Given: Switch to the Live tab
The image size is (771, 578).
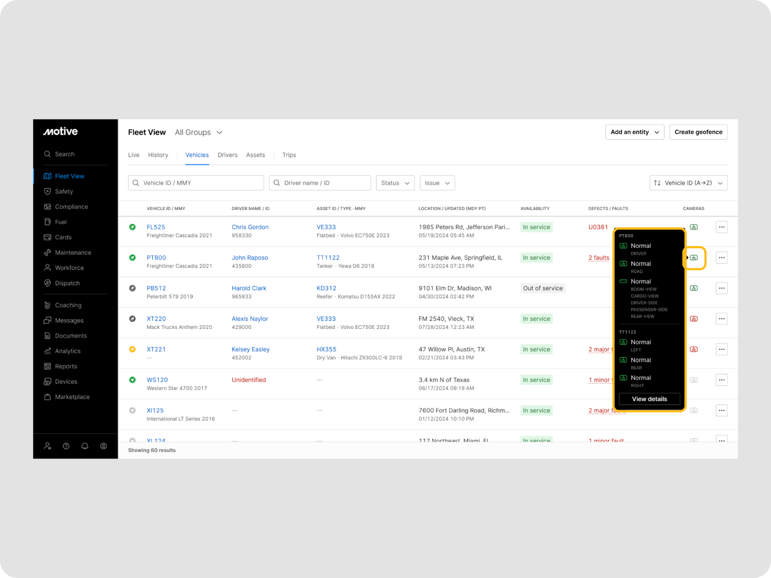Looking at the screenshot, I should point(134,155).
